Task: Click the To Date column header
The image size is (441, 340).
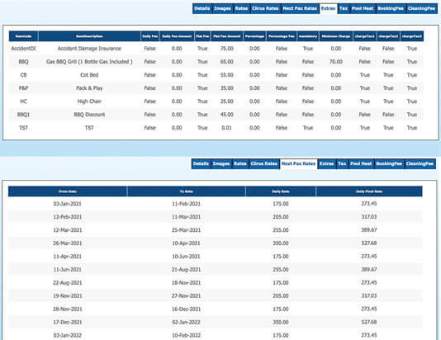Action: [186, 191]
